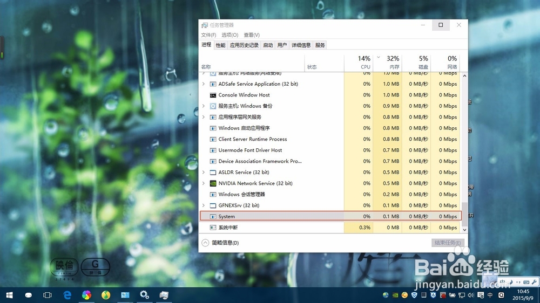
Task: Click the Windows 会话管理器 process icon
Action: (x=213, y=194)
